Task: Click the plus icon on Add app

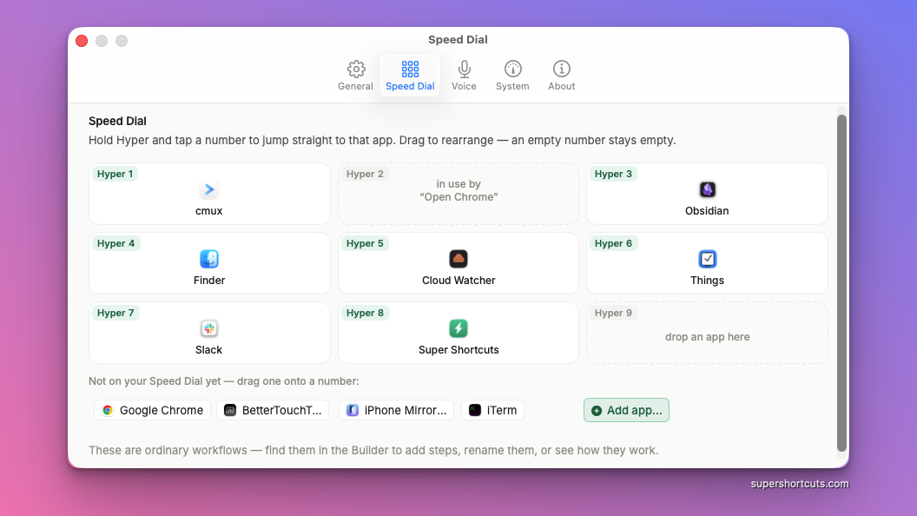Action: [597, 411]
